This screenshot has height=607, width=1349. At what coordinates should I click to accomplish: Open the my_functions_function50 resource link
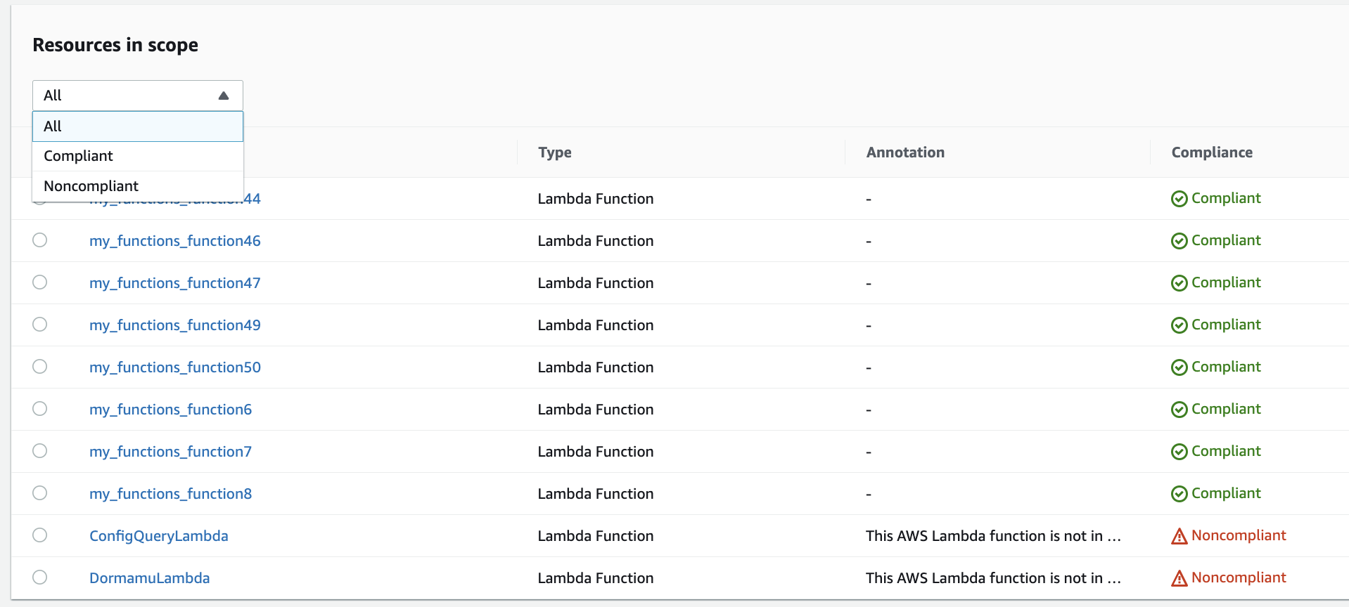[174, 367]
